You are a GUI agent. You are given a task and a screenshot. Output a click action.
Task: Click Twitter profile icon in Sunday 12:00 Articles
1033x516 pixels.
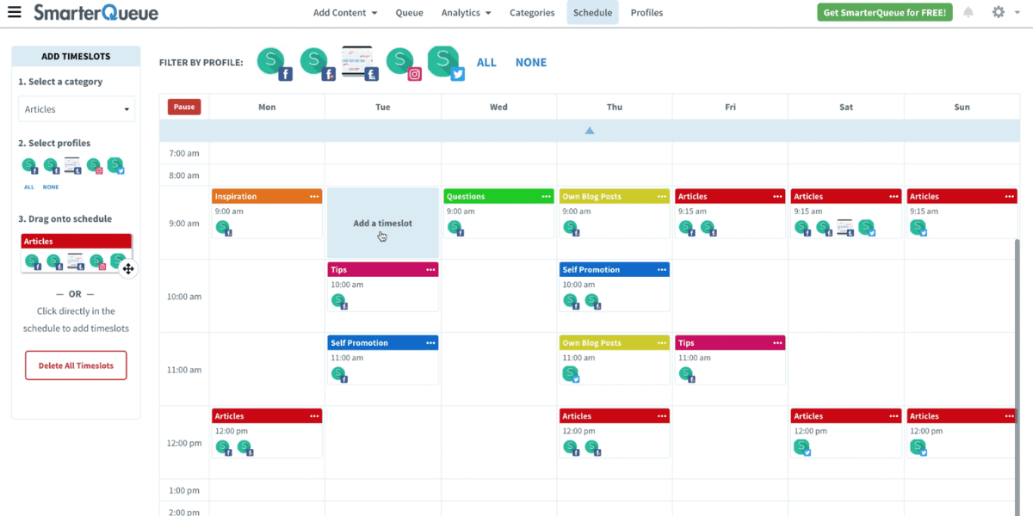click(919, 447)
